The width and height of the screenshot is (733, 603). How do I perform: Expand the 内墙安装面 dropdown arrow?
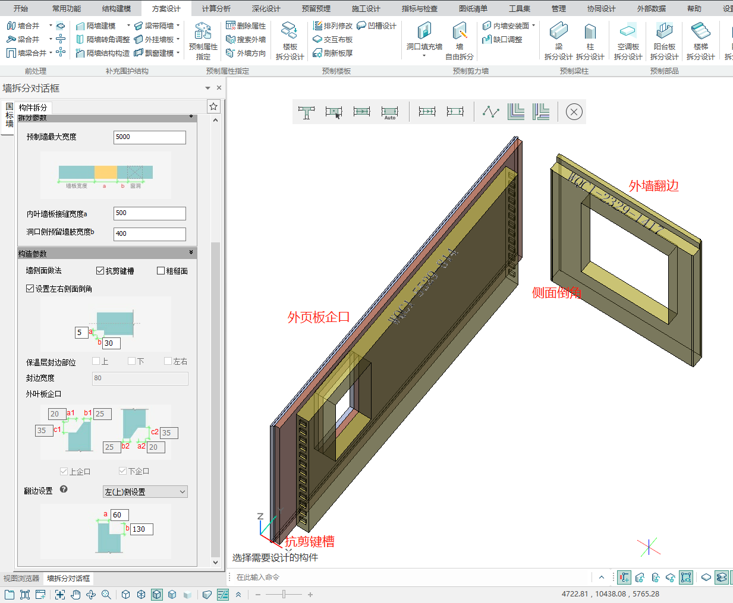534,26
